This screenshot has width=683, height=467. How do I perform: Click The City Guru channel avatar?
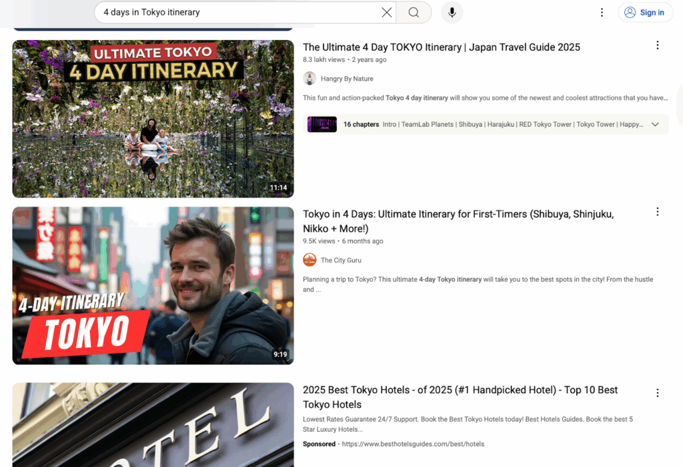(309, 260)
